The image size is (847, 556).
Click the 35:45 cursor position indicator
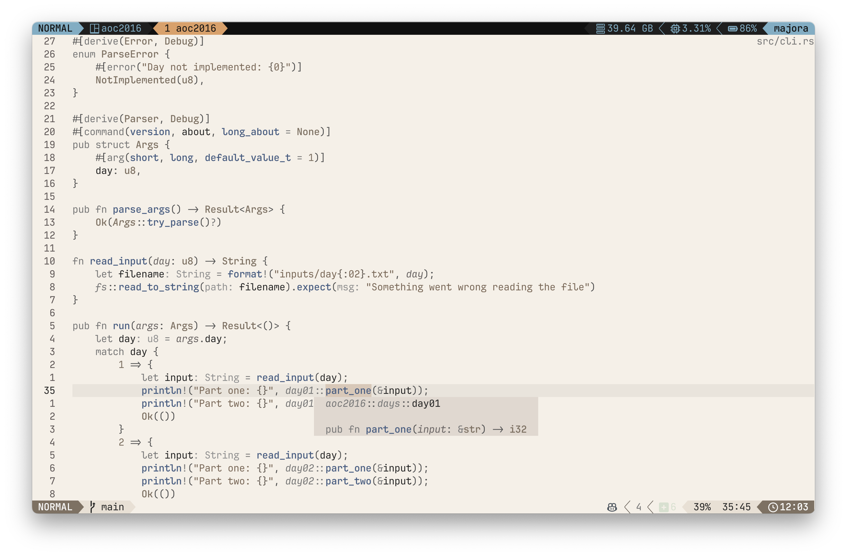pyautogui.click(x=736, y=507)
